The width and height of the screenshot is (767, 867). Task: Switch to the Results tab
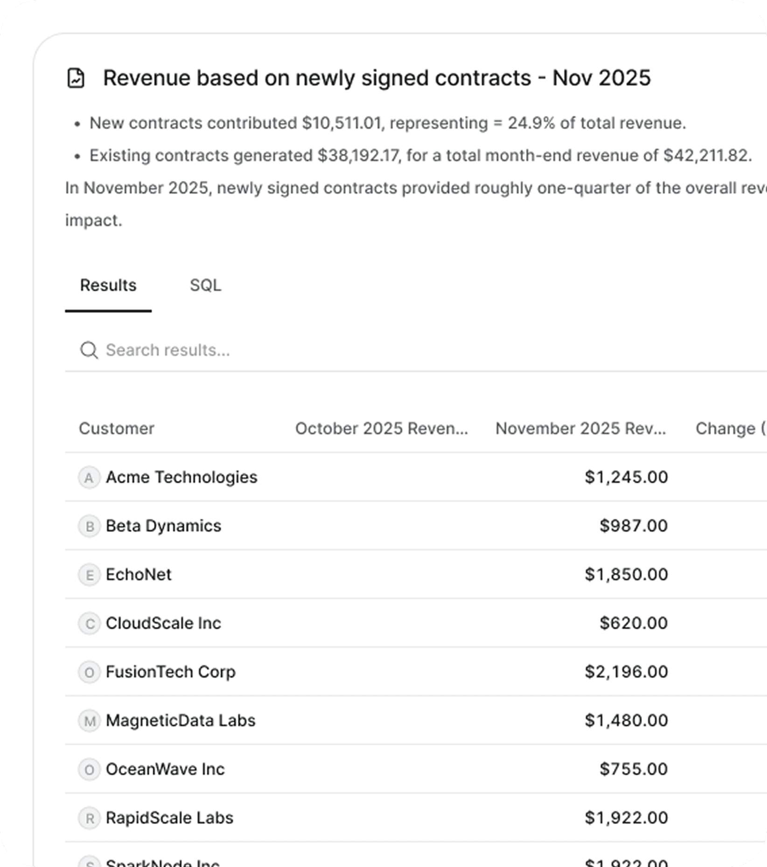tap(108, 285)
